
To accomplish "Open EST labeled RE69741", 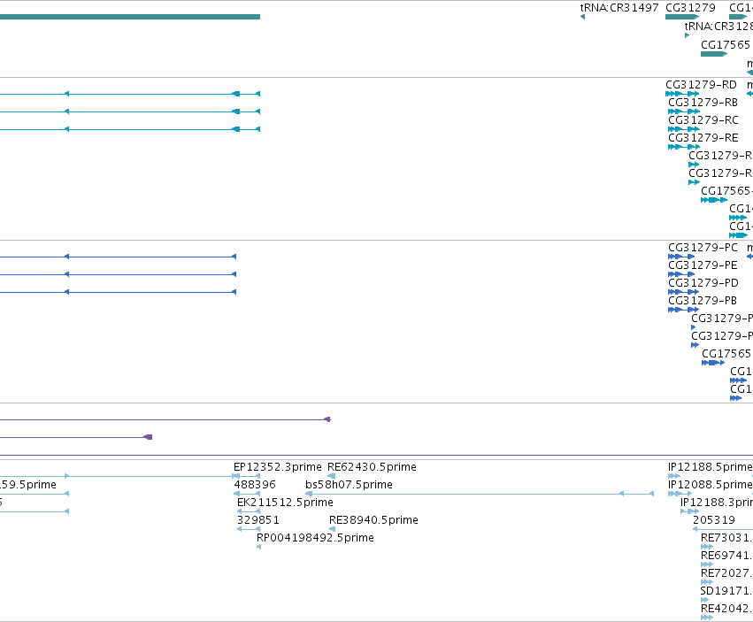I will pos(726,556).
